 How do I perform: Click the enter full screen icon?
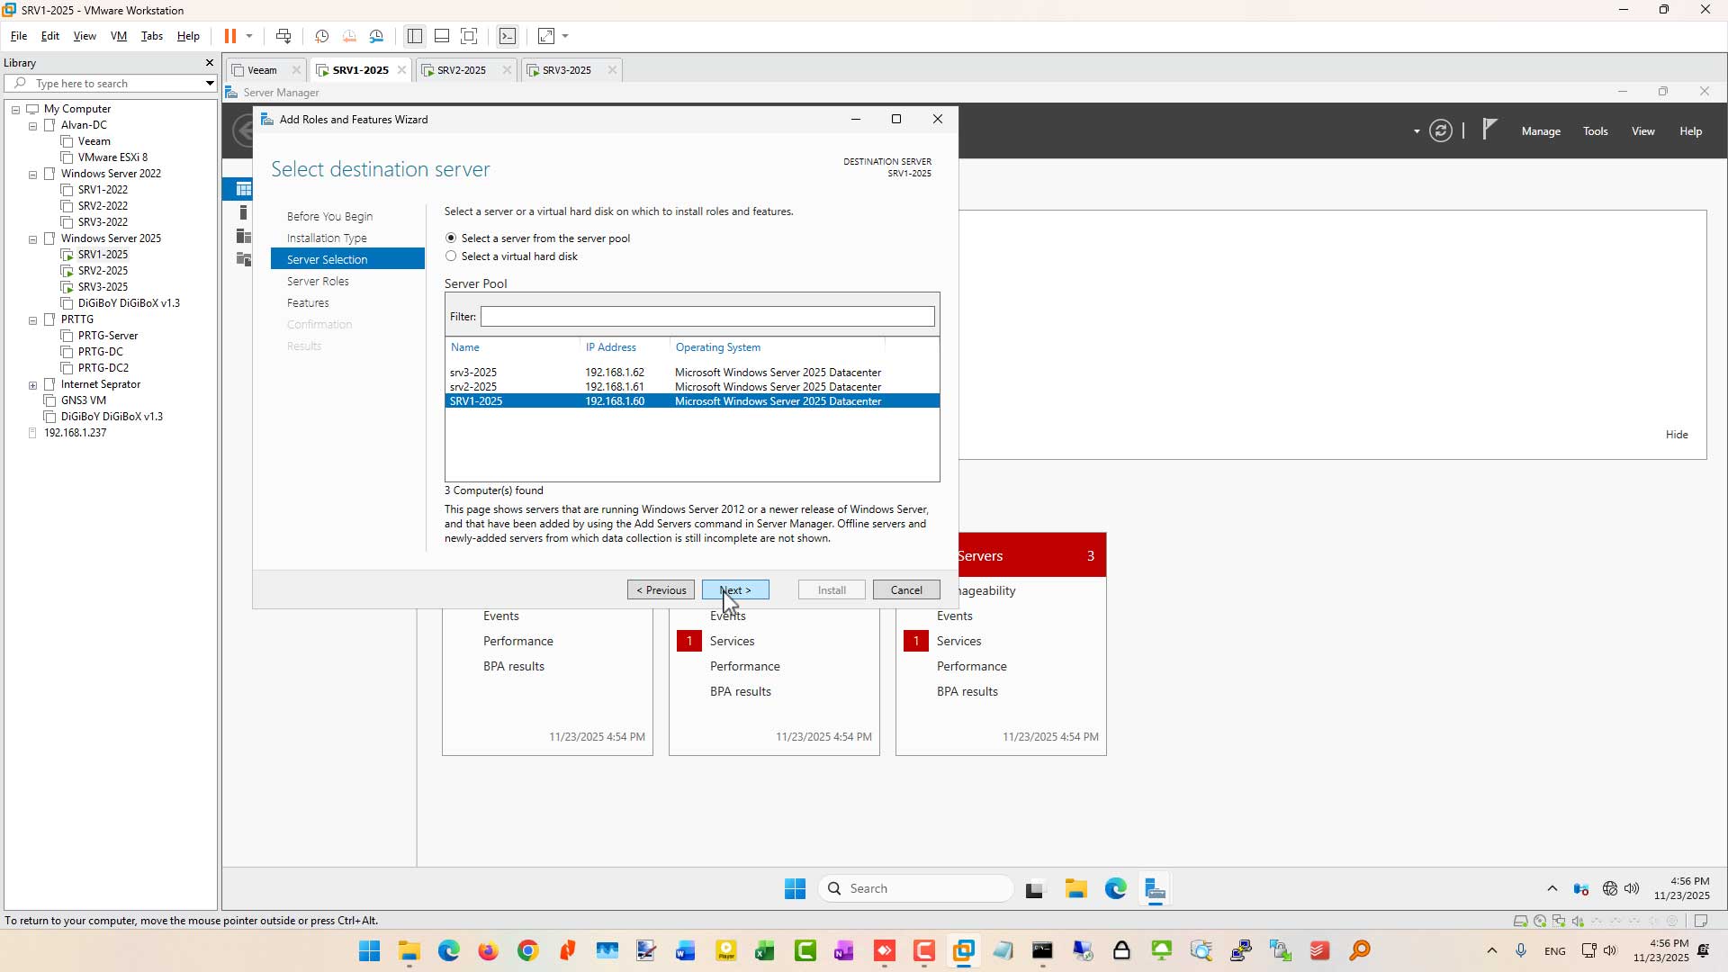(x=469, y=36)
